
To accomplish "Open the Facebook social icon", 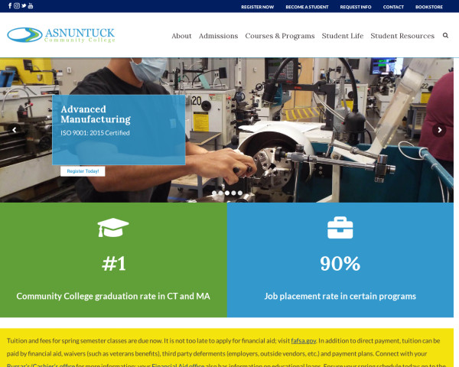I will (x=10, y=6).
